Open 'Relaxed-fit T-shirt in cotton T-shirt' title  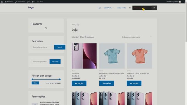tap(111, 73)
